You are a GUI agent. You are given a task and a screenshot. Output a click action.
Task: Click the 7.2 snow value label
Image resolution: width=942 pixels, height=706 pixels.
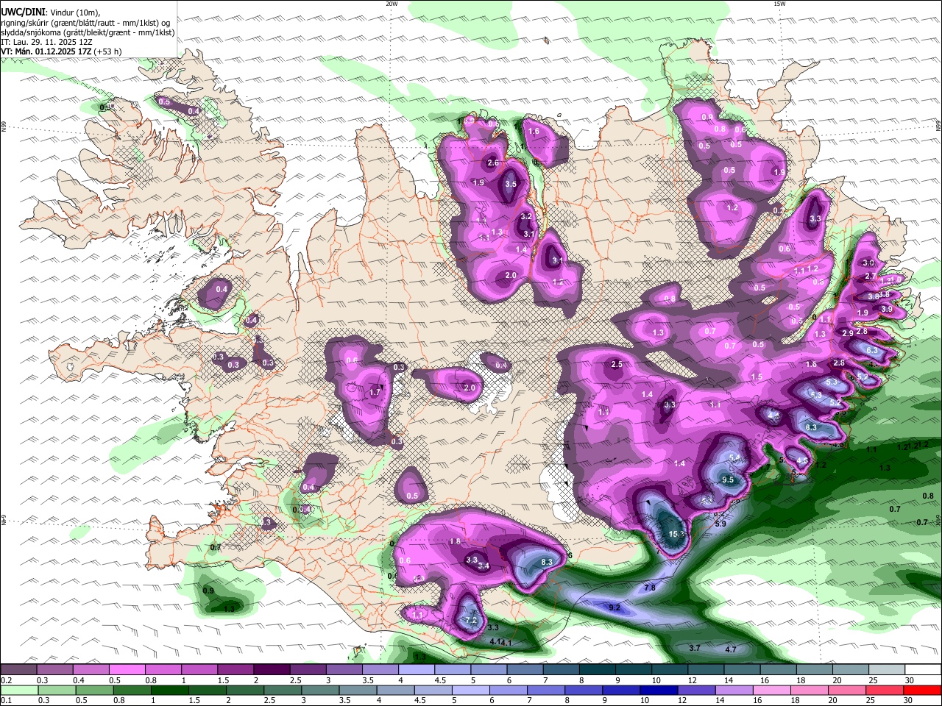[x=472, y=621]
